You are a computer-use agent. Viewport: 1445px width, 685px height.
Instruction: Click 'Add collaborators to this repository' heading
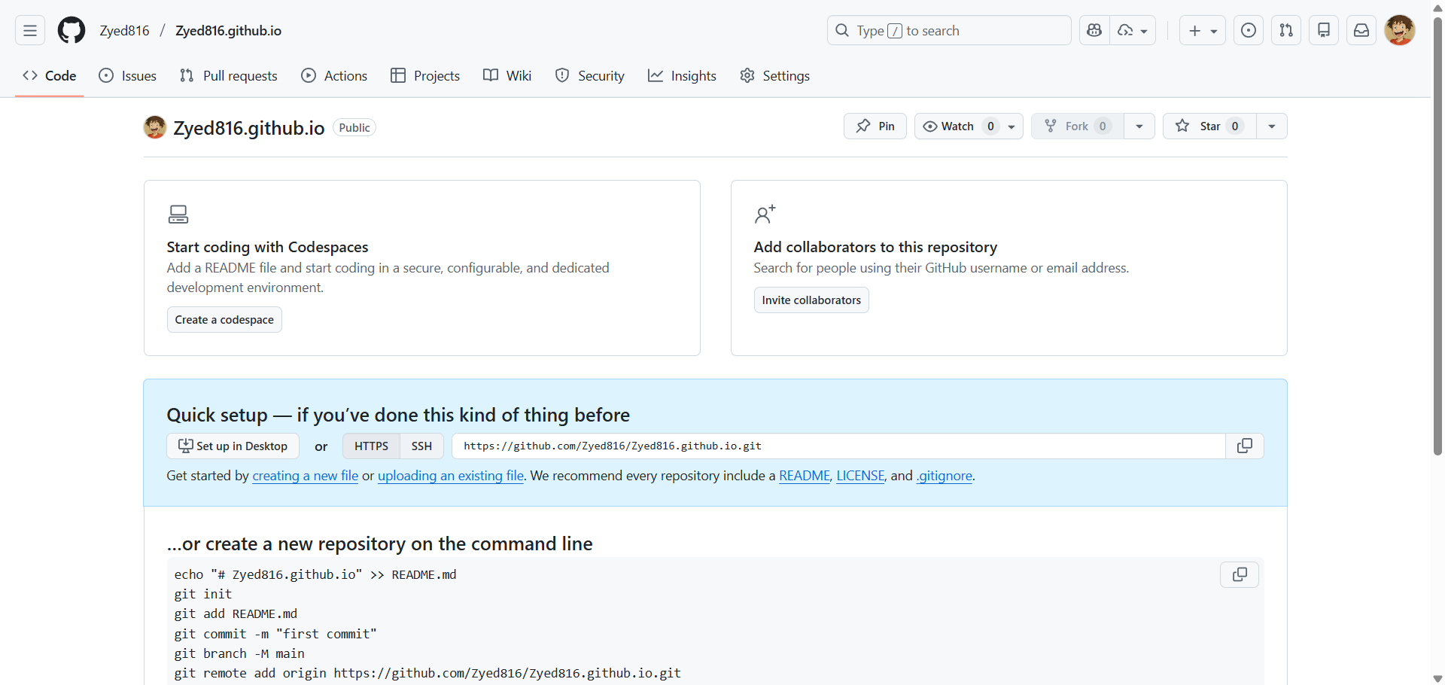[x=875, y=247]
